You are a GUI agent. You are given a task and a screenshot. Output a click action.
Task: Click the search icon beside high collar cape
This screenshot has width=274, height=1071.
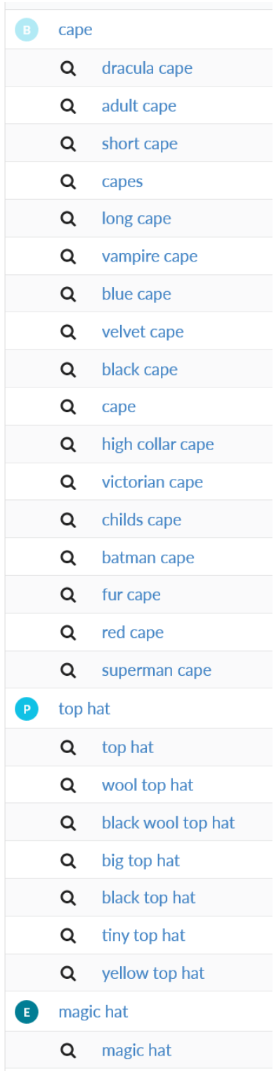tap(68, 444)
